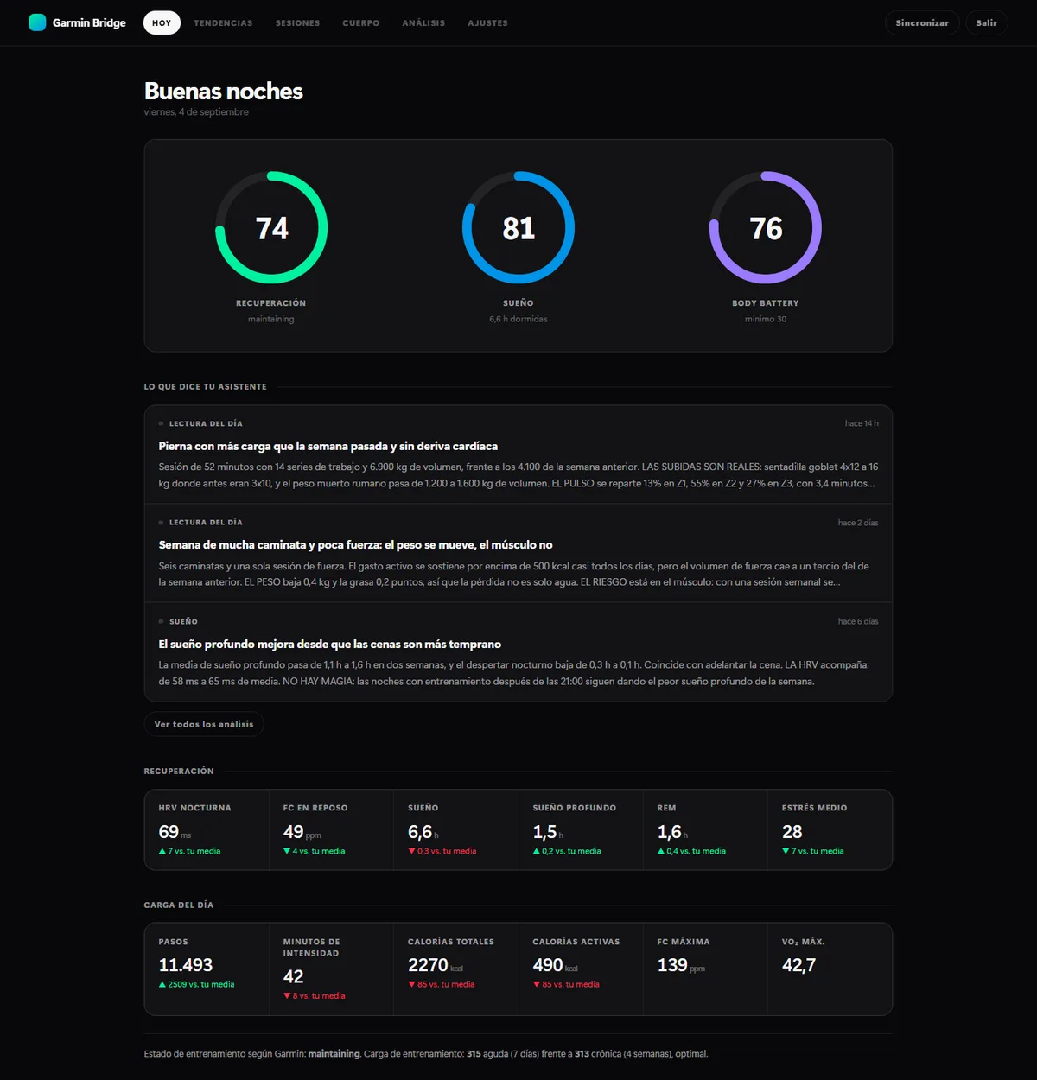Open the insight about Semana de mucha caminata
This screenshot has height=1080, width=1037.
click(518, 553)
